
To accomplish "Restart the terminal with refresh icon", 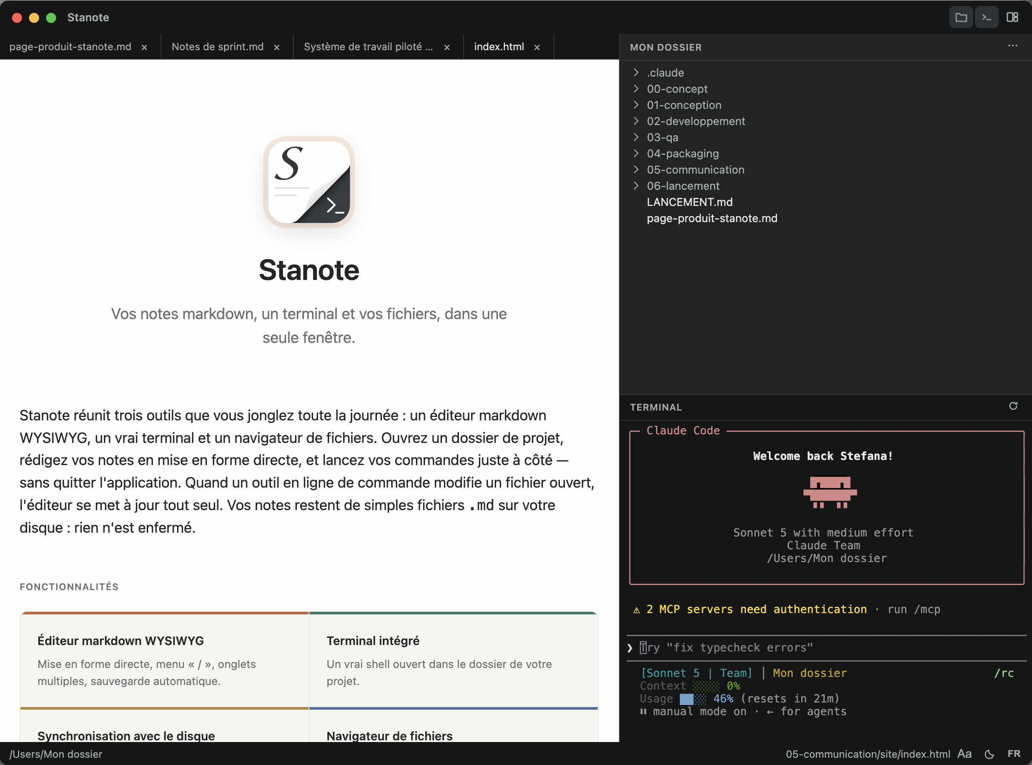I will click(x=1013, y=406).
